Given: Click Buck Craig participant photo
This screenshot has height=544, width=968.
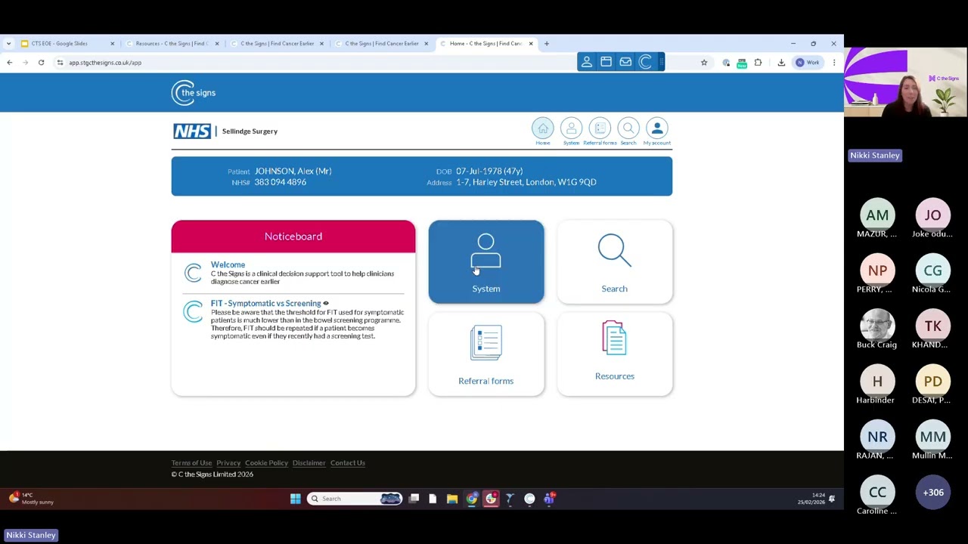Looking at the screenshot, I should tap(877, 326).
